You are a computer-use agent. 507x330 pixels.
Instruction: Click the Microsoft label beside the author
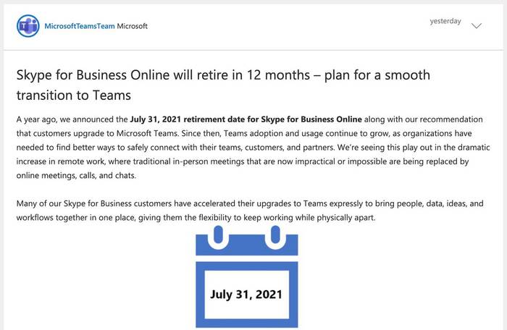(x=132, y=26)
